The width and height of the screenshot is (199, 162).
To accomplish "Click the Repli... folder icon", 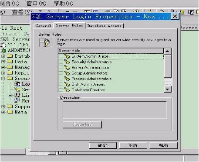I will click(10, 72).
